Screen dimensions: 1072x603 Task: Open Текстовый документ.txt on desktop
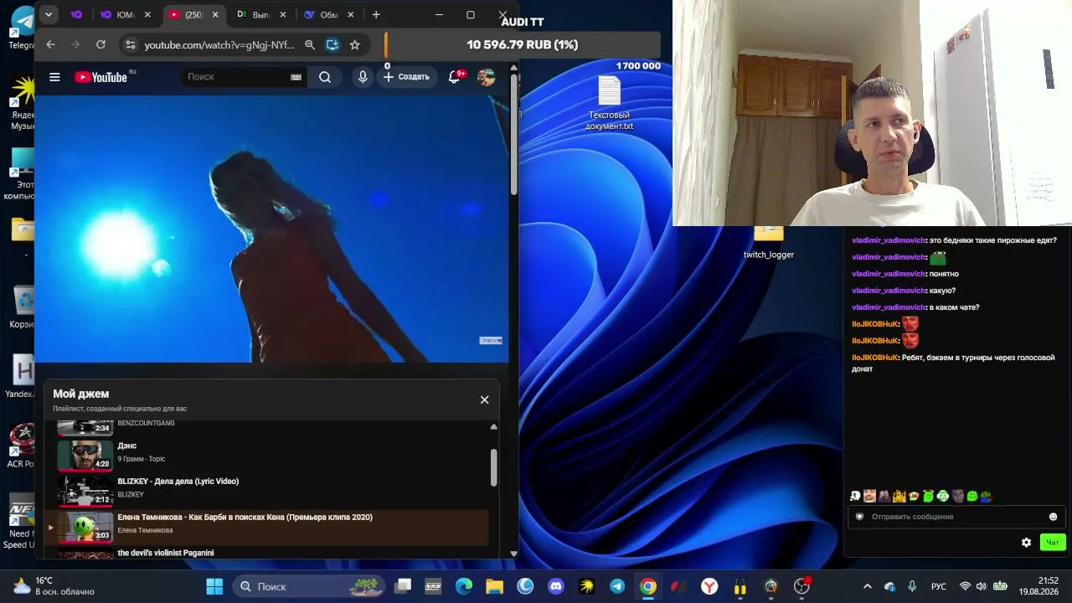pos(609,103)
